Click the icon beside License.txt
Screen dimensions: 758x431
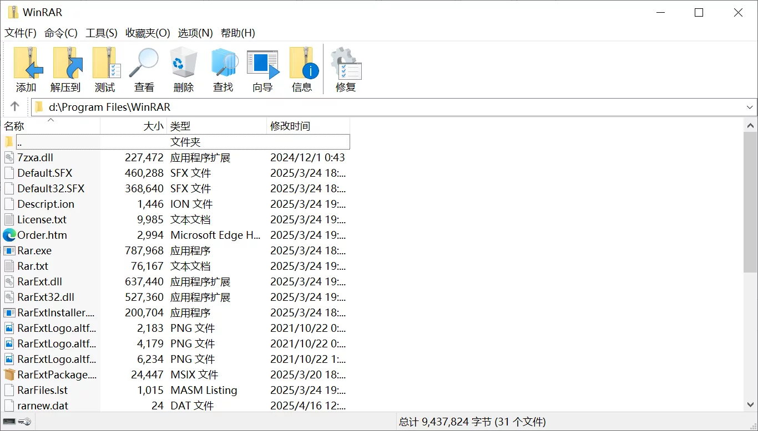tap(9, 219)
